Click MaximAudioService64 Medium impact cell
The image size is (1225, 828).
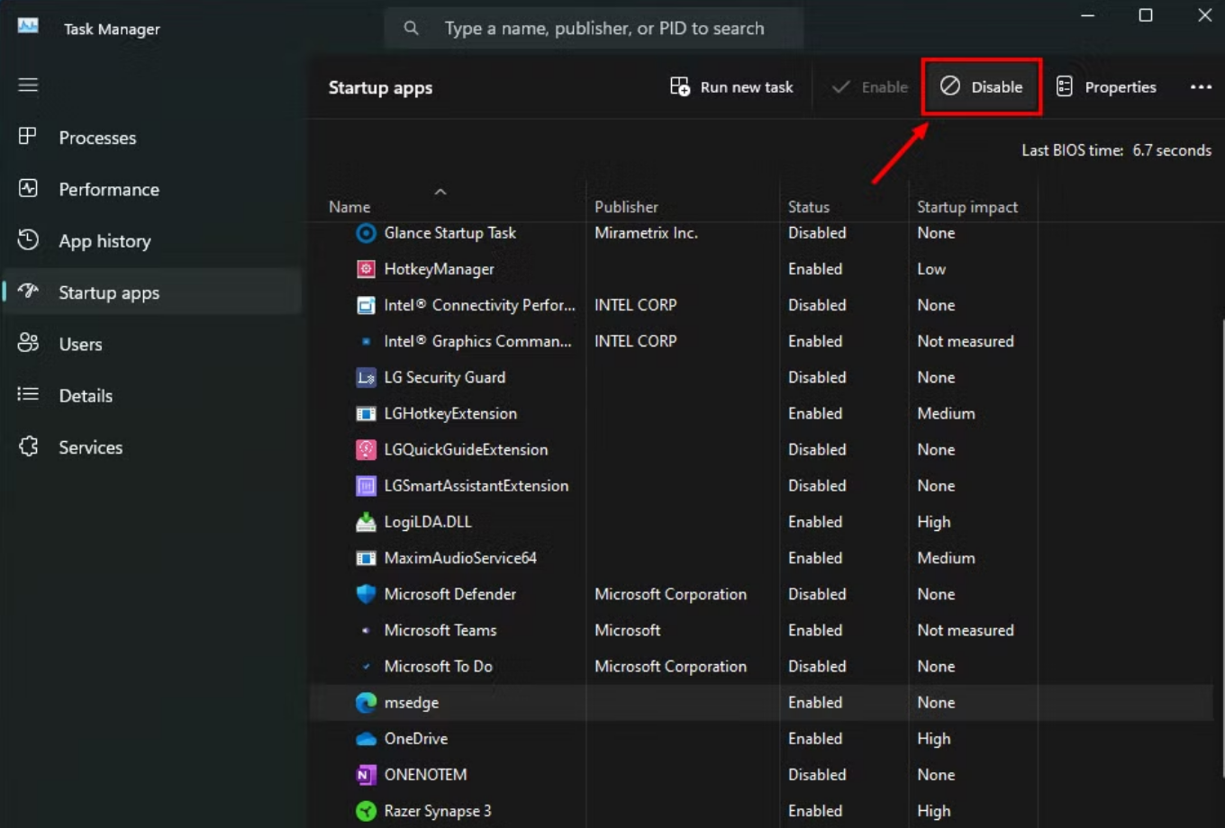(946, 558)
